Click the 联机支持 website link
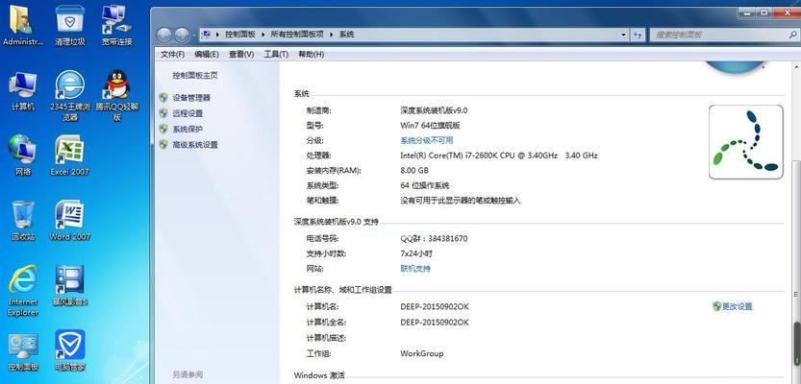Viewport: 801px width, 384px height. (415, 268)
